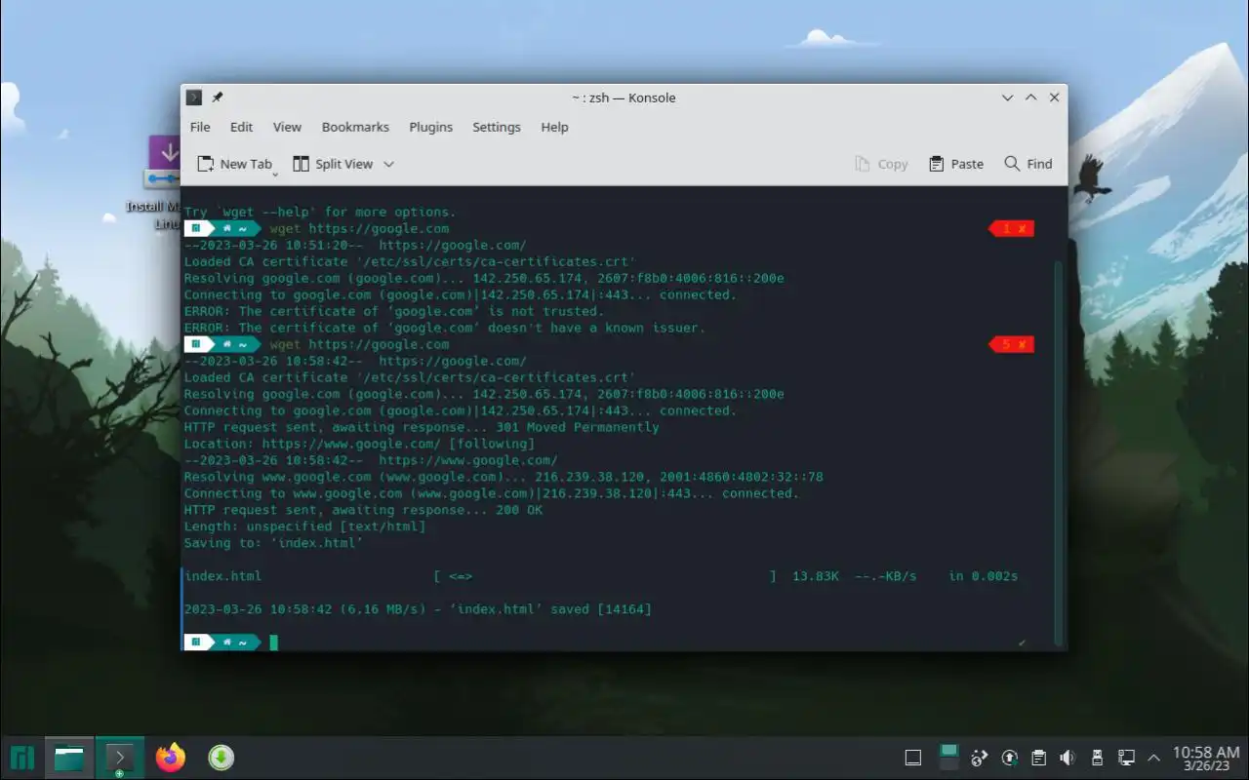Viewport: 1249px width, 780px height.
Task: Click the clock showing 10:58 AM
Action: tap(1206, 758)
